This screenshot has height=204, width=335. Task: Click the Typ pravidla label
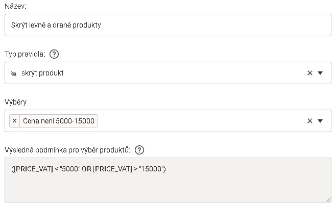[x=25, y=54]
